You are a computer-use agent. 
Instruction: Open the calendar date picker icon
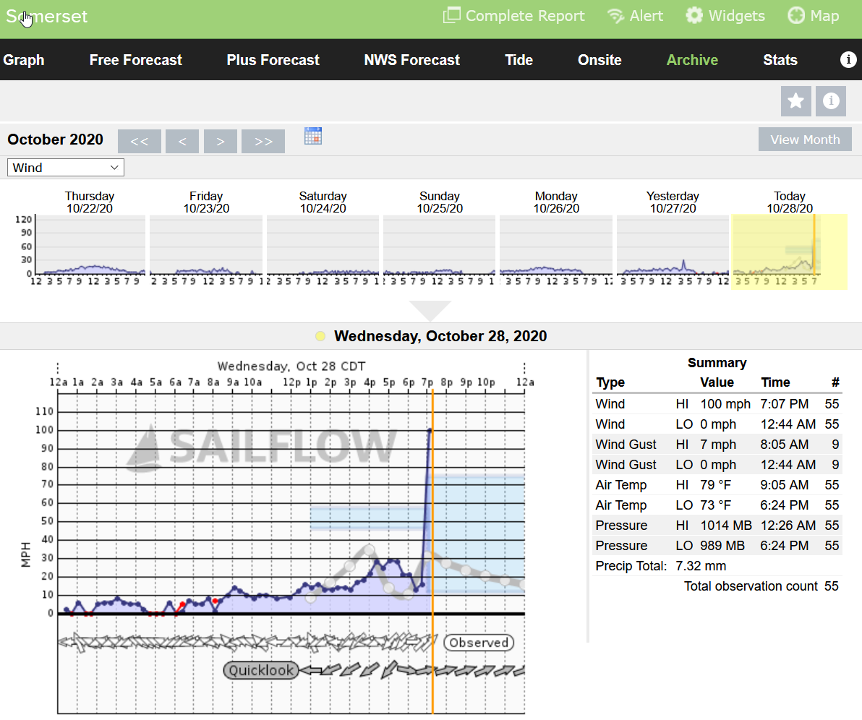(x=313, y=136)
